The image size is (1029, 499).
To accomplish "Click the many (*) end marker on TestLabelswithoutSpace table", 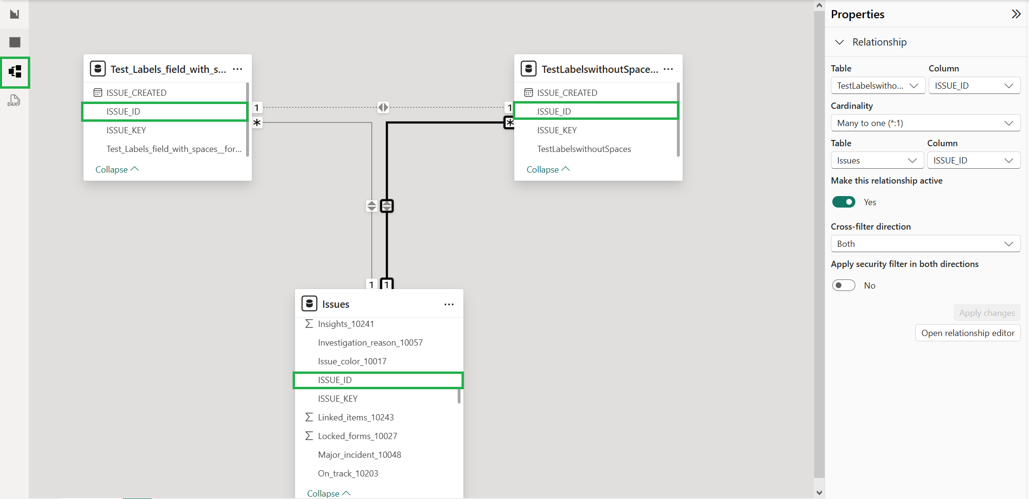I will click(509, 123).
